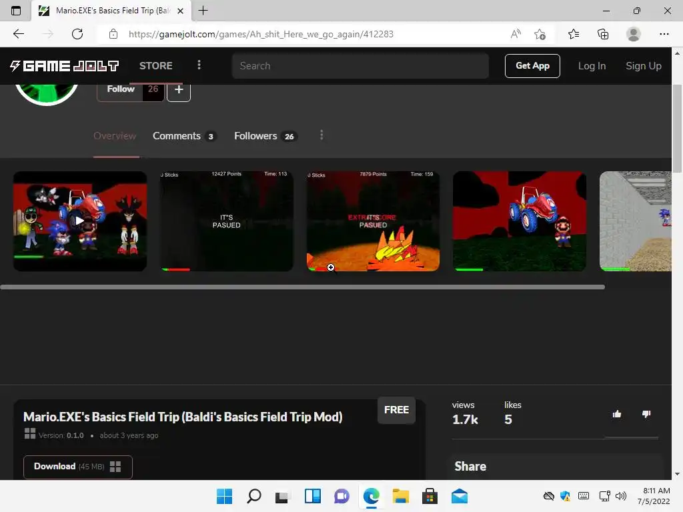Click the thumbs up like icon
Viewport: 683px width, 512px height.
pos(617,414)
